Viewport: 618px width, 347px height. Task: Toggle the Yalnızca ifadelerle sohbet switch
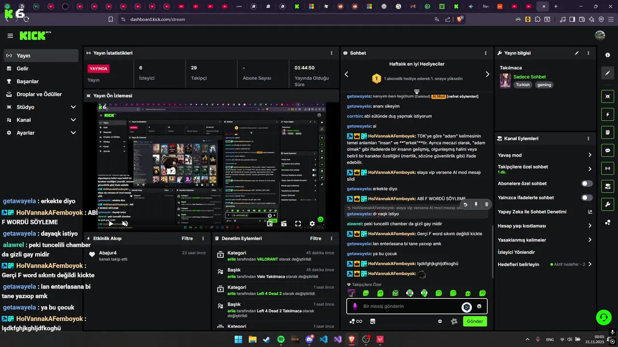[x=587, y=198]
